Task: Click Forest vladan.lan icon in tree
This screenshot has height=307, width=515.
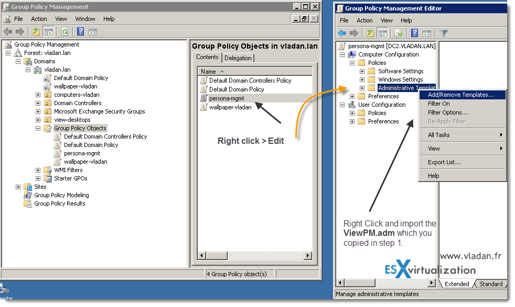Action: 18,53
